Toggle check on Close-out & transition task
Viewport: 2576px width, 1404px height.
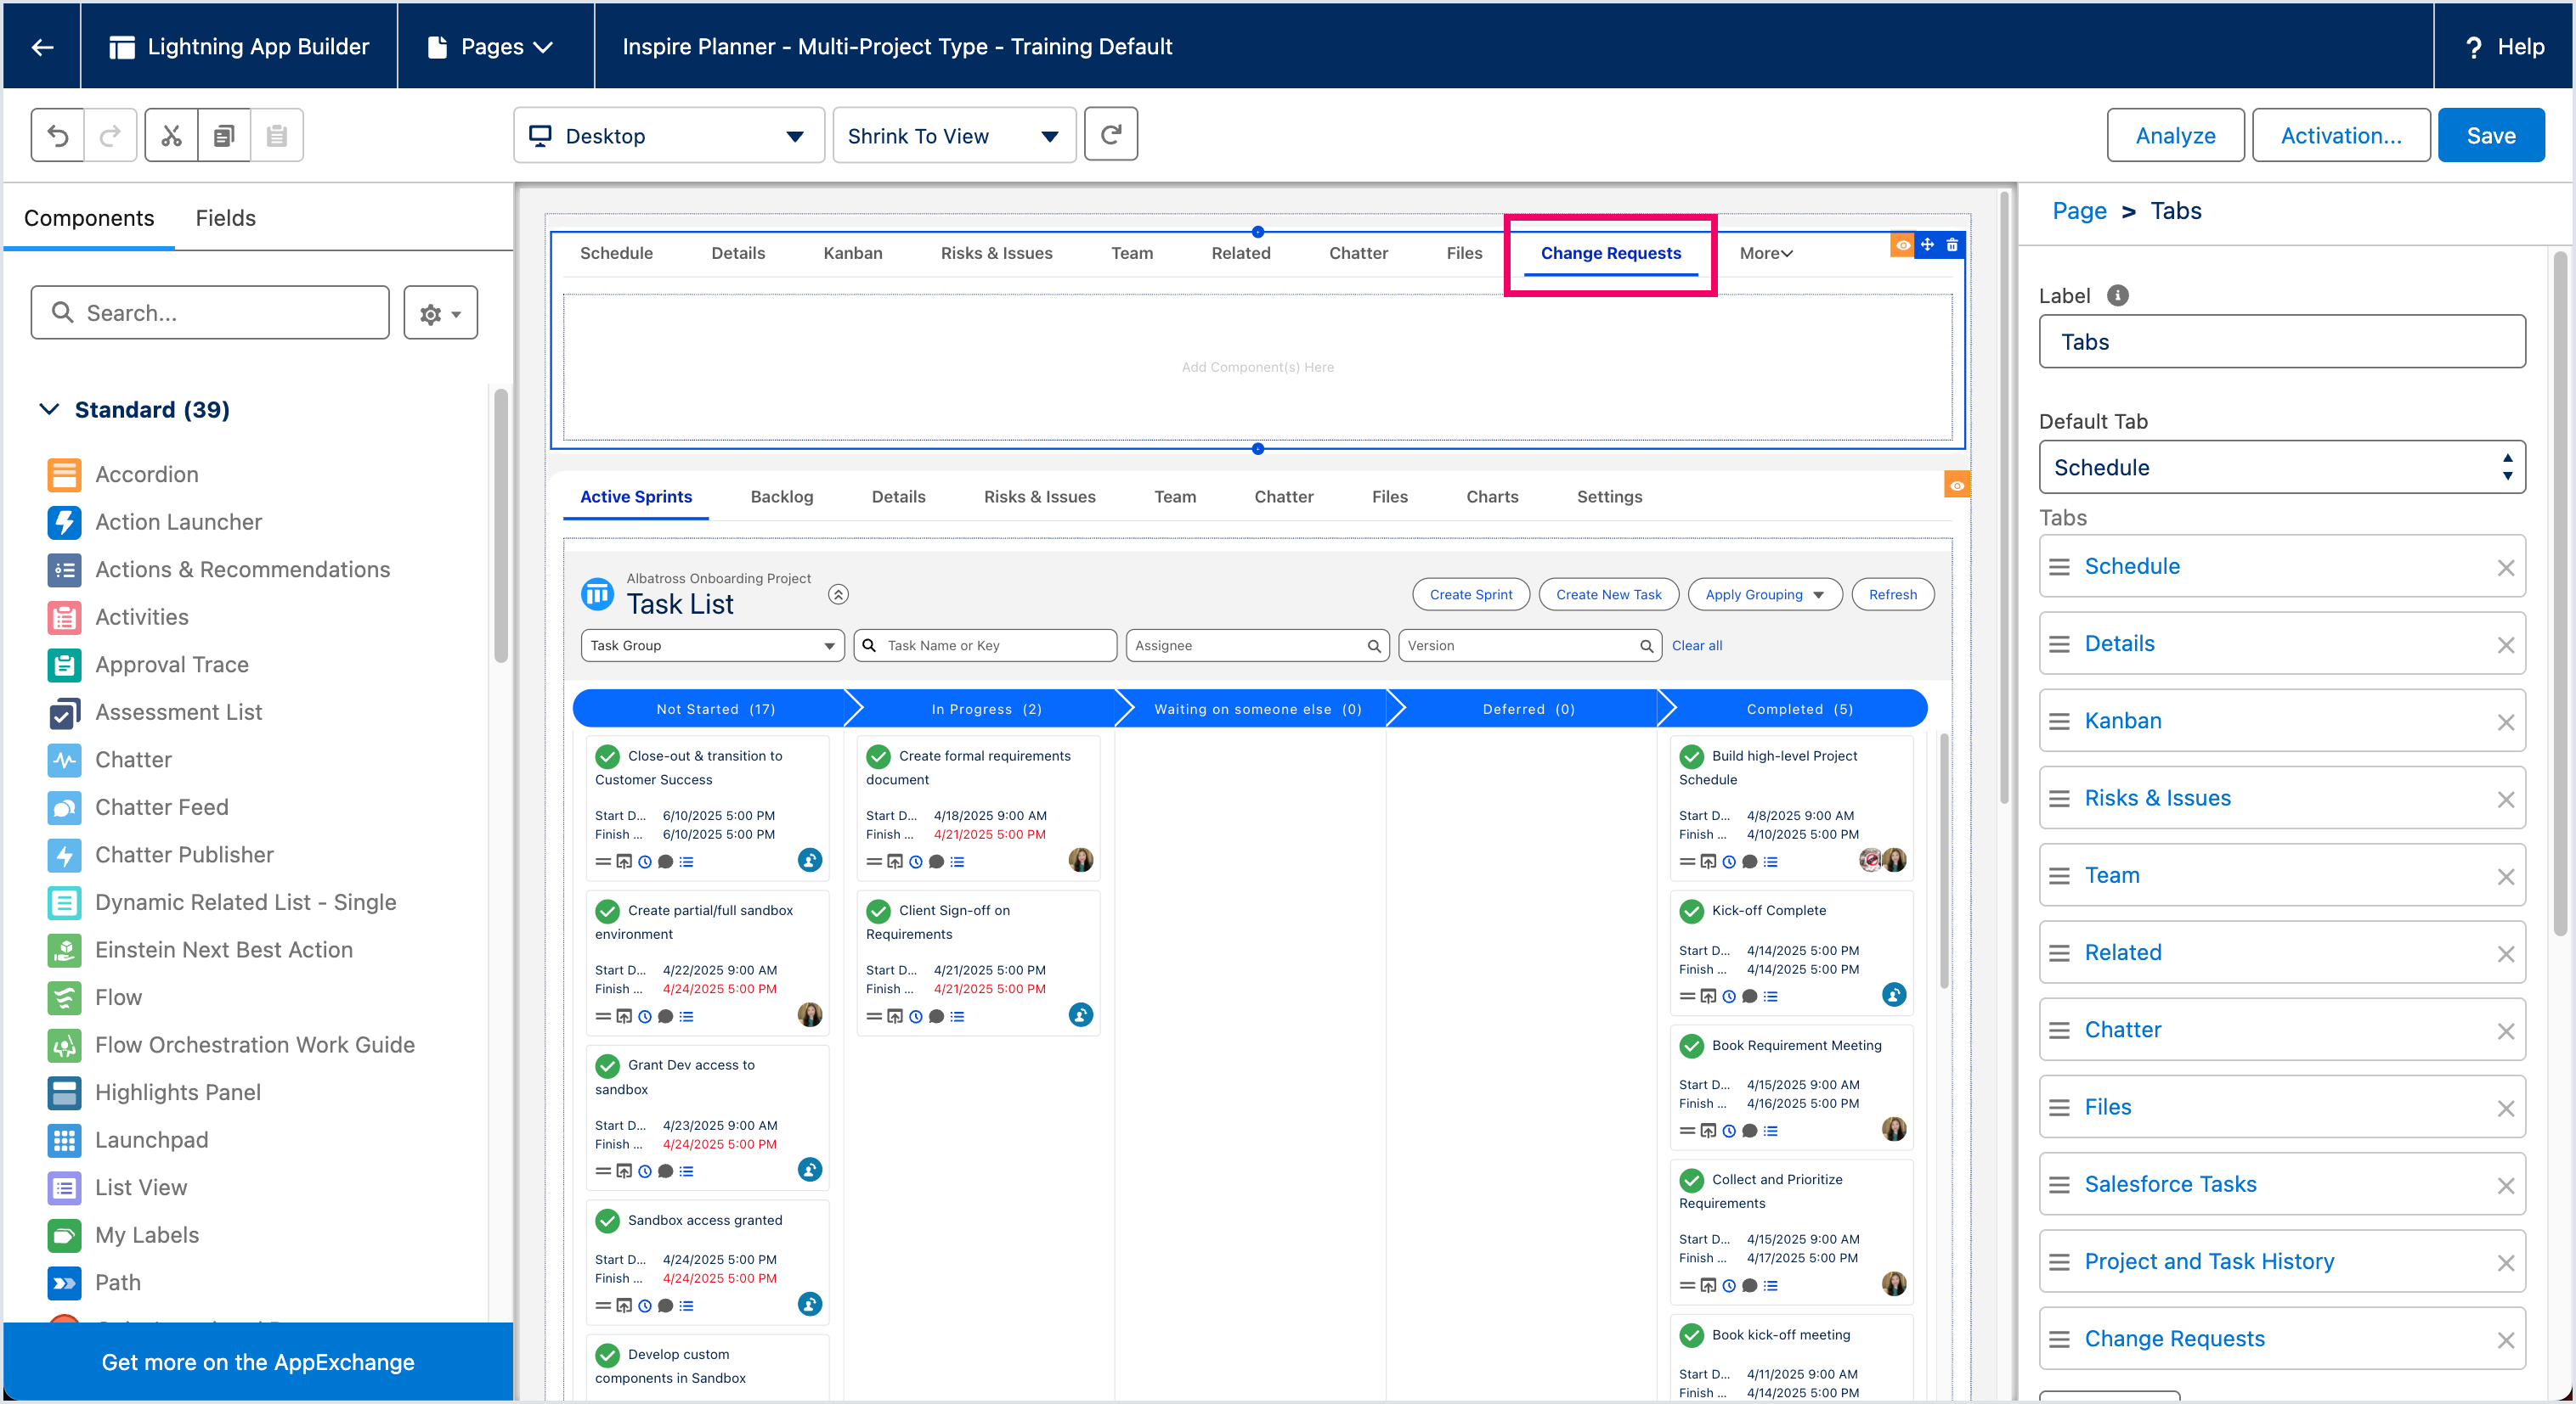click(607, 756)
